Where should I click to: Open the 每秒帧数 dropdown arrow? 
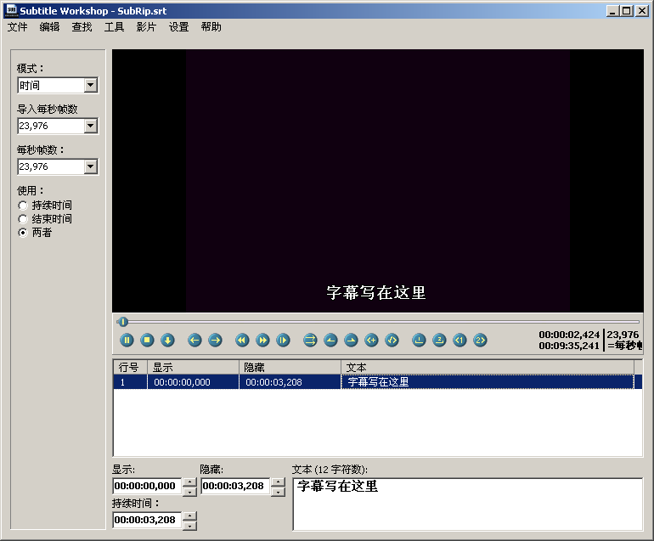pos(91,166)
